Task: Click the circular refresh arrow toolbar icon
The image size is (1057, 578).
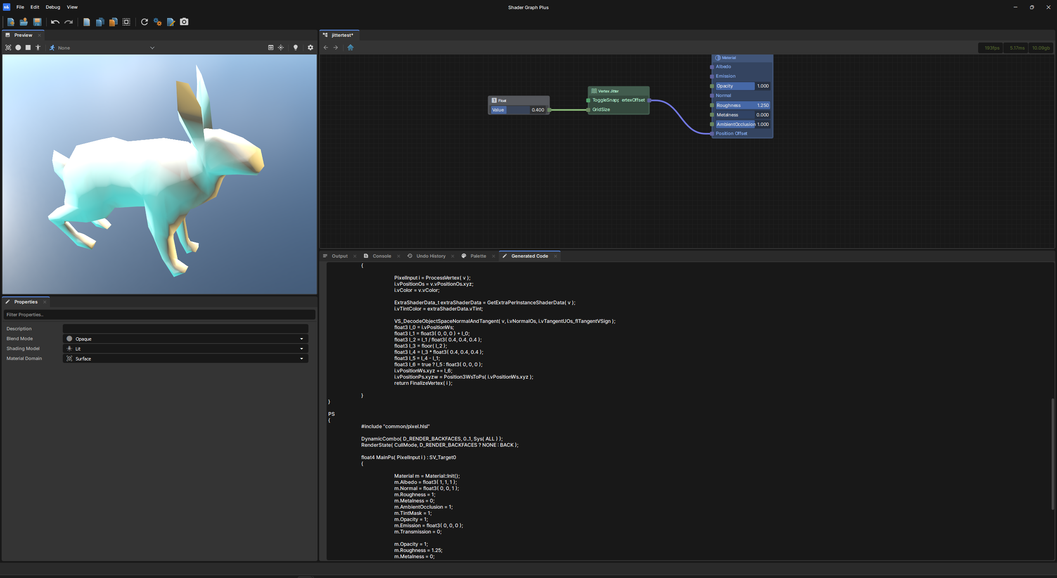Action: (x=145, y=22)
